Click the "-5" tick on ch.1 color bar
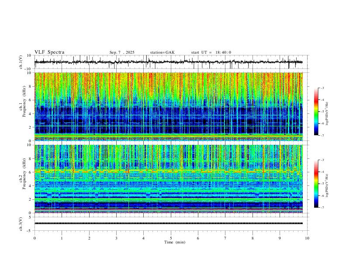Screen dimensions: 346x267 pos(322,112)
